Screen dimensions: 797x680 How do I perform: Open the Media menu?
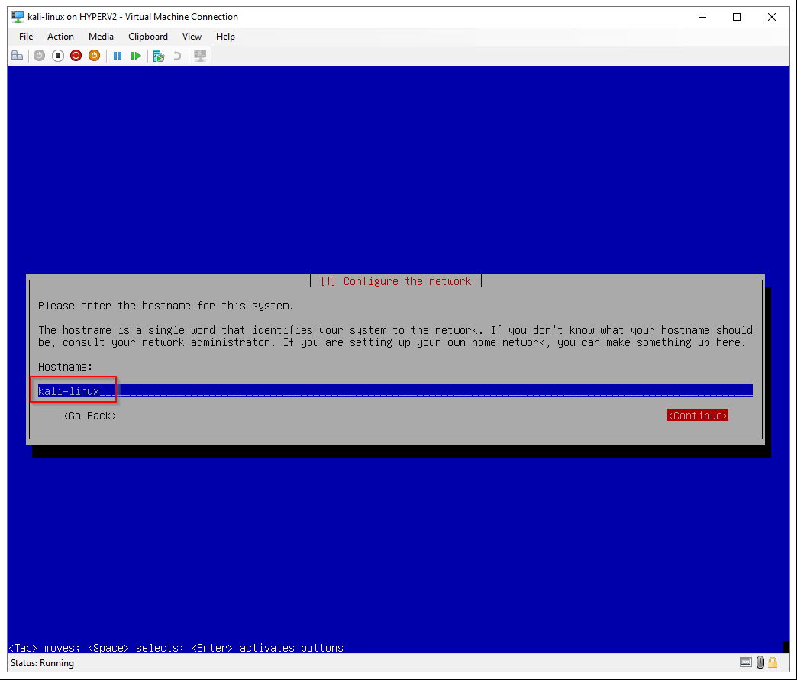[x=101, y=37]
